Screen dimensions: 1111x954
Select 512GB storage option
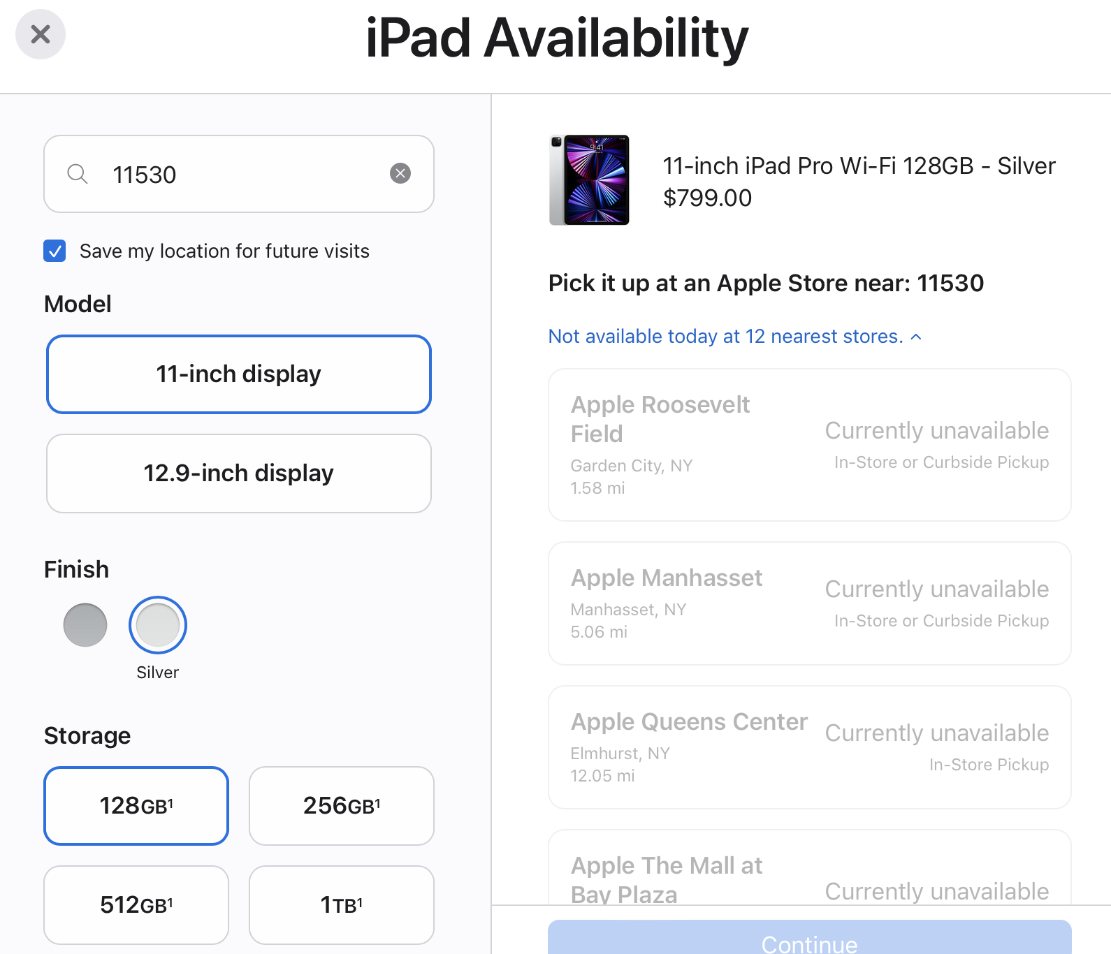point(136,905)
